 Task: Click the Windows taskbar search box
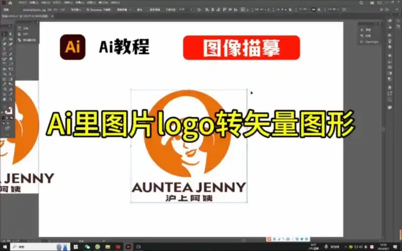coord(31,247)
